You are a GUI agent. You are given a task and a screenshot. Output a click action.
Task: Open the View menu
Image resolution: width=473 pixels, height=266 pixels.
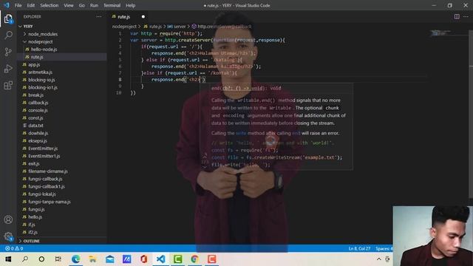(69, 5)
